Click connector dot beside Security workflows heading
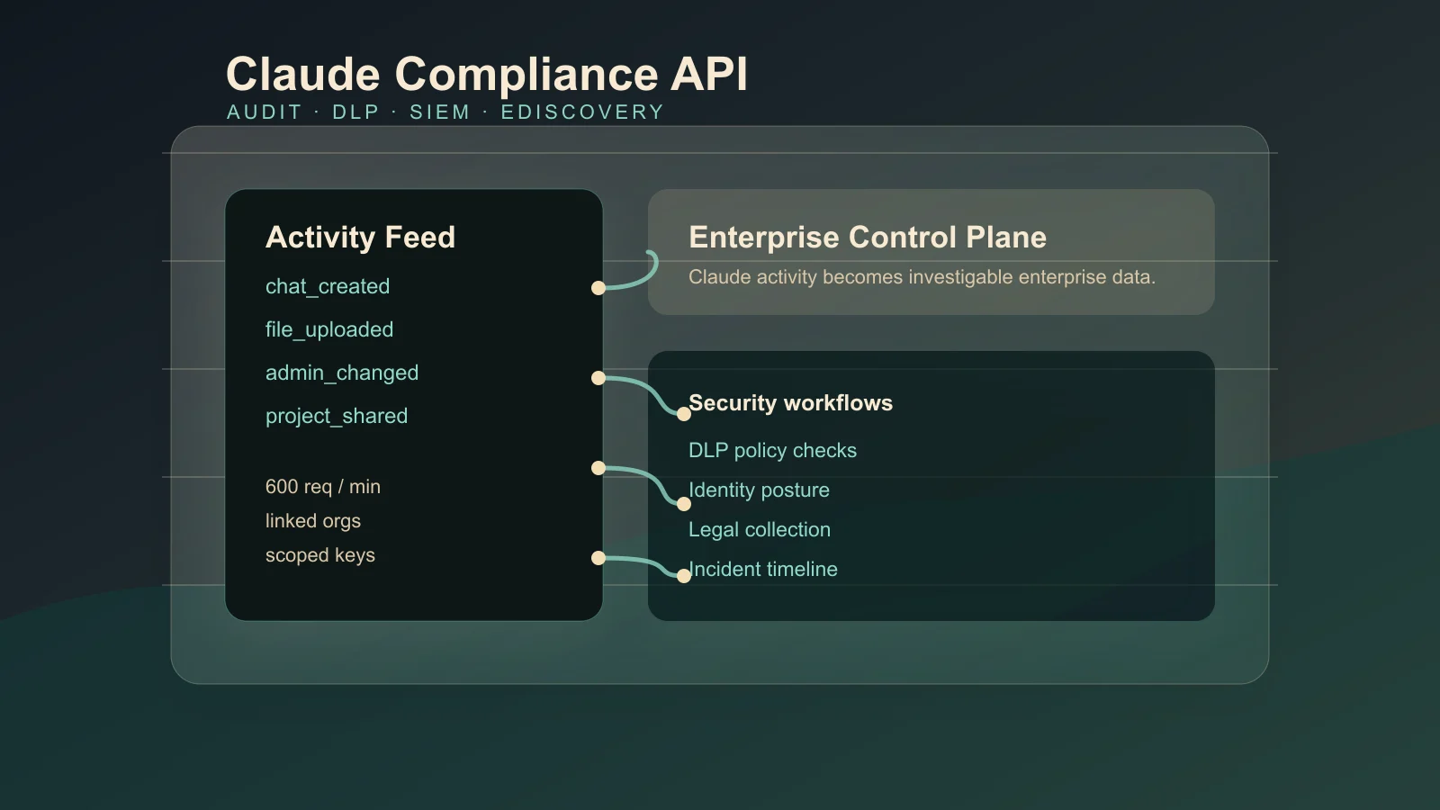Screen dimensions: 1440x810 coord(684,414)
